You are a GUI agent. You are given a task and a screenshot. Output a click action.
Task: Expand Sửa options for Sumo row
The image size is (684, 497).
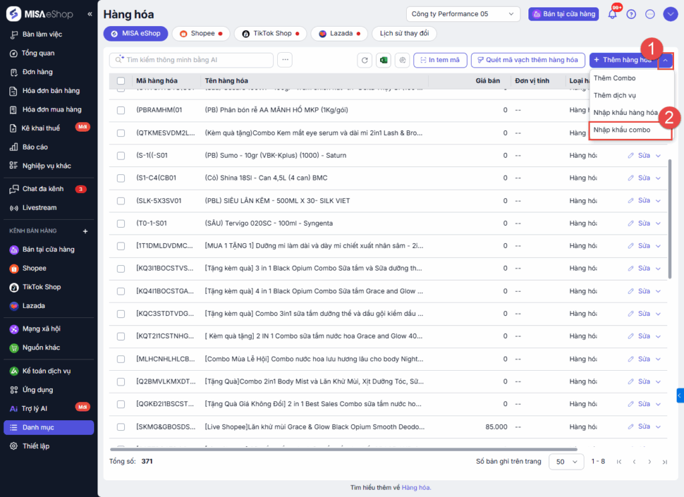point(658,156)
